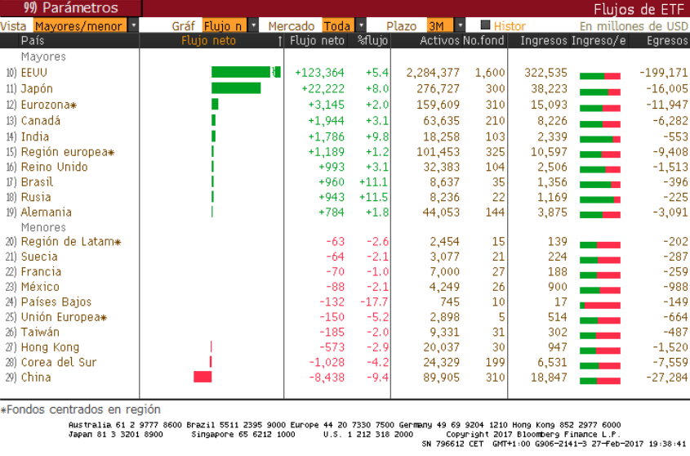
Task: Select the 12) Eurozona row
Action: click(x=49, y=105)
